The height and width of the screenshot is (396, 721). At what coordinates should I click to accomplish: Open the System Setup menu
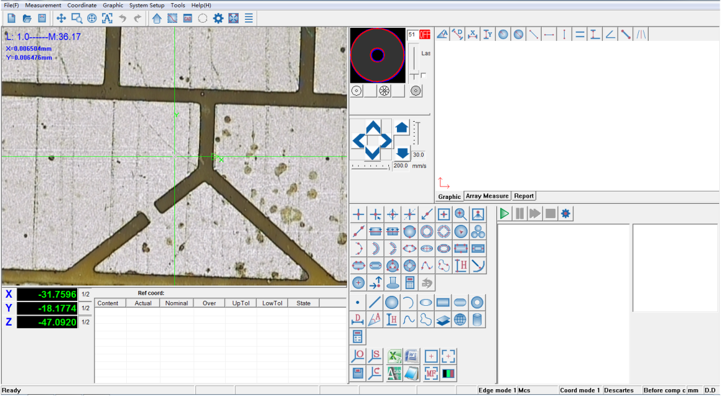146,5
